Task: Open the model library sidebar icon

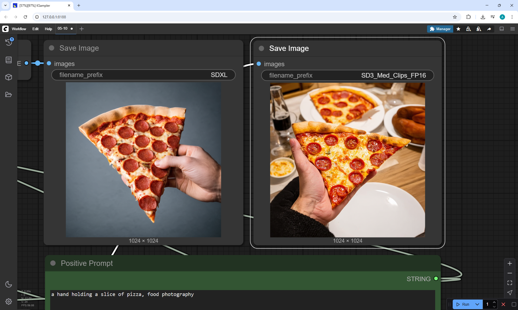Action: [x=9, y=60]
